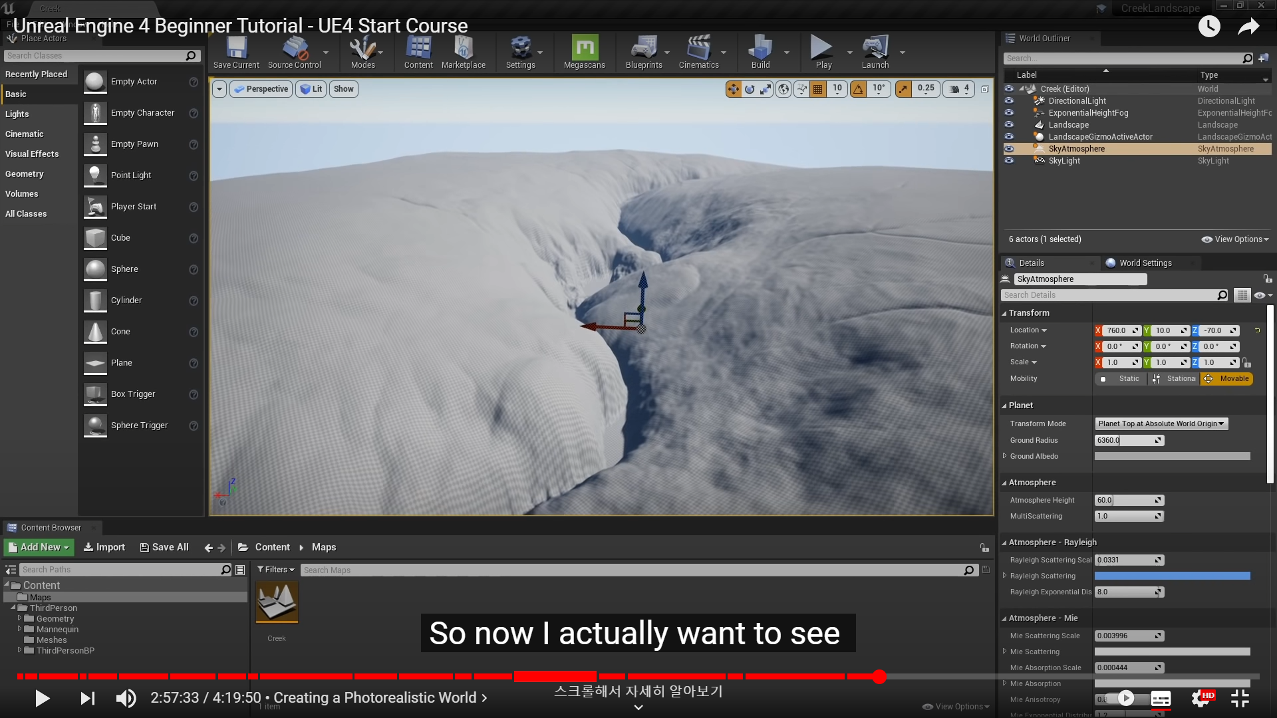This screenshot has width=1277, height=718.
Task: Click the Save All button
Action: pyautogui.click(x=164, y=547)
